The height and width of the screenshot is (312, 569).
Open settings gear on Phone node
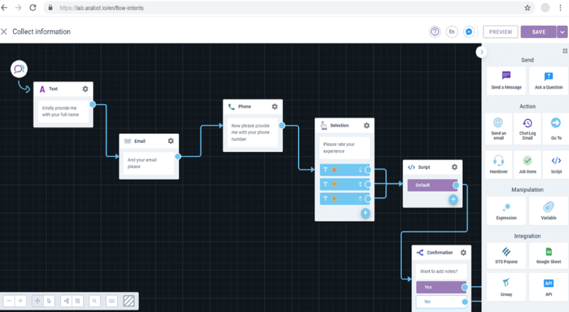click(275, 107)
